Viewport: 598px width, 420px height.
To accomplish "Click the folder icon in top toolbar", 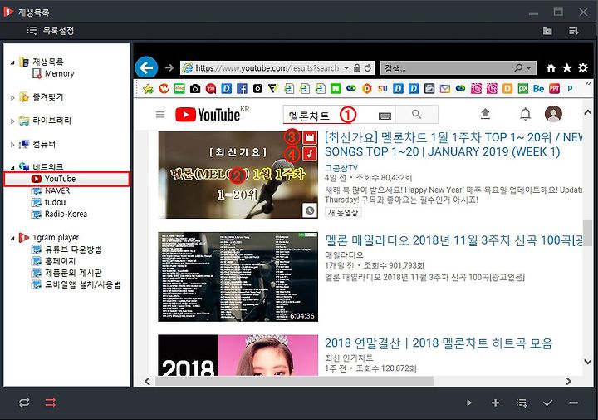I will 547,31.
